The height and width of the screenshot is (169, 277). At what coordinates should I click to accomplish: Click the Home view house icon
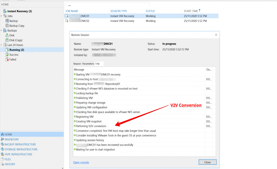coord(2,134)
